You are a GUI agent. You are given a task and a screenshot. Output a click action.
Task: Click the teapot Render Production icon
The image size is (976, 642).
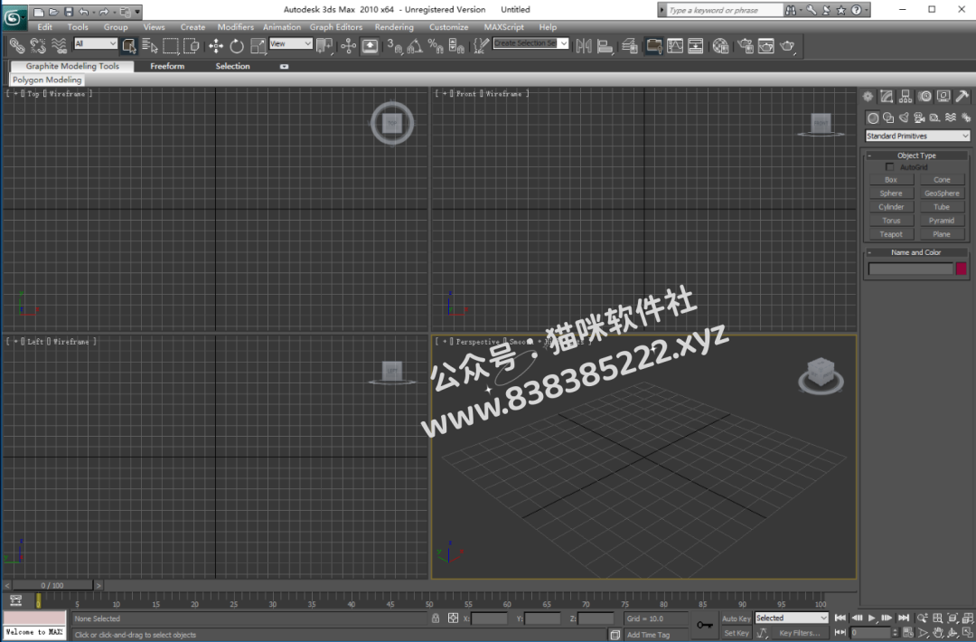(787, 45)
